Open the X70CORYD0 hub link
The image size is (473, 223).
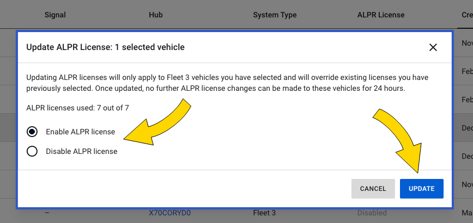(170, 213)
